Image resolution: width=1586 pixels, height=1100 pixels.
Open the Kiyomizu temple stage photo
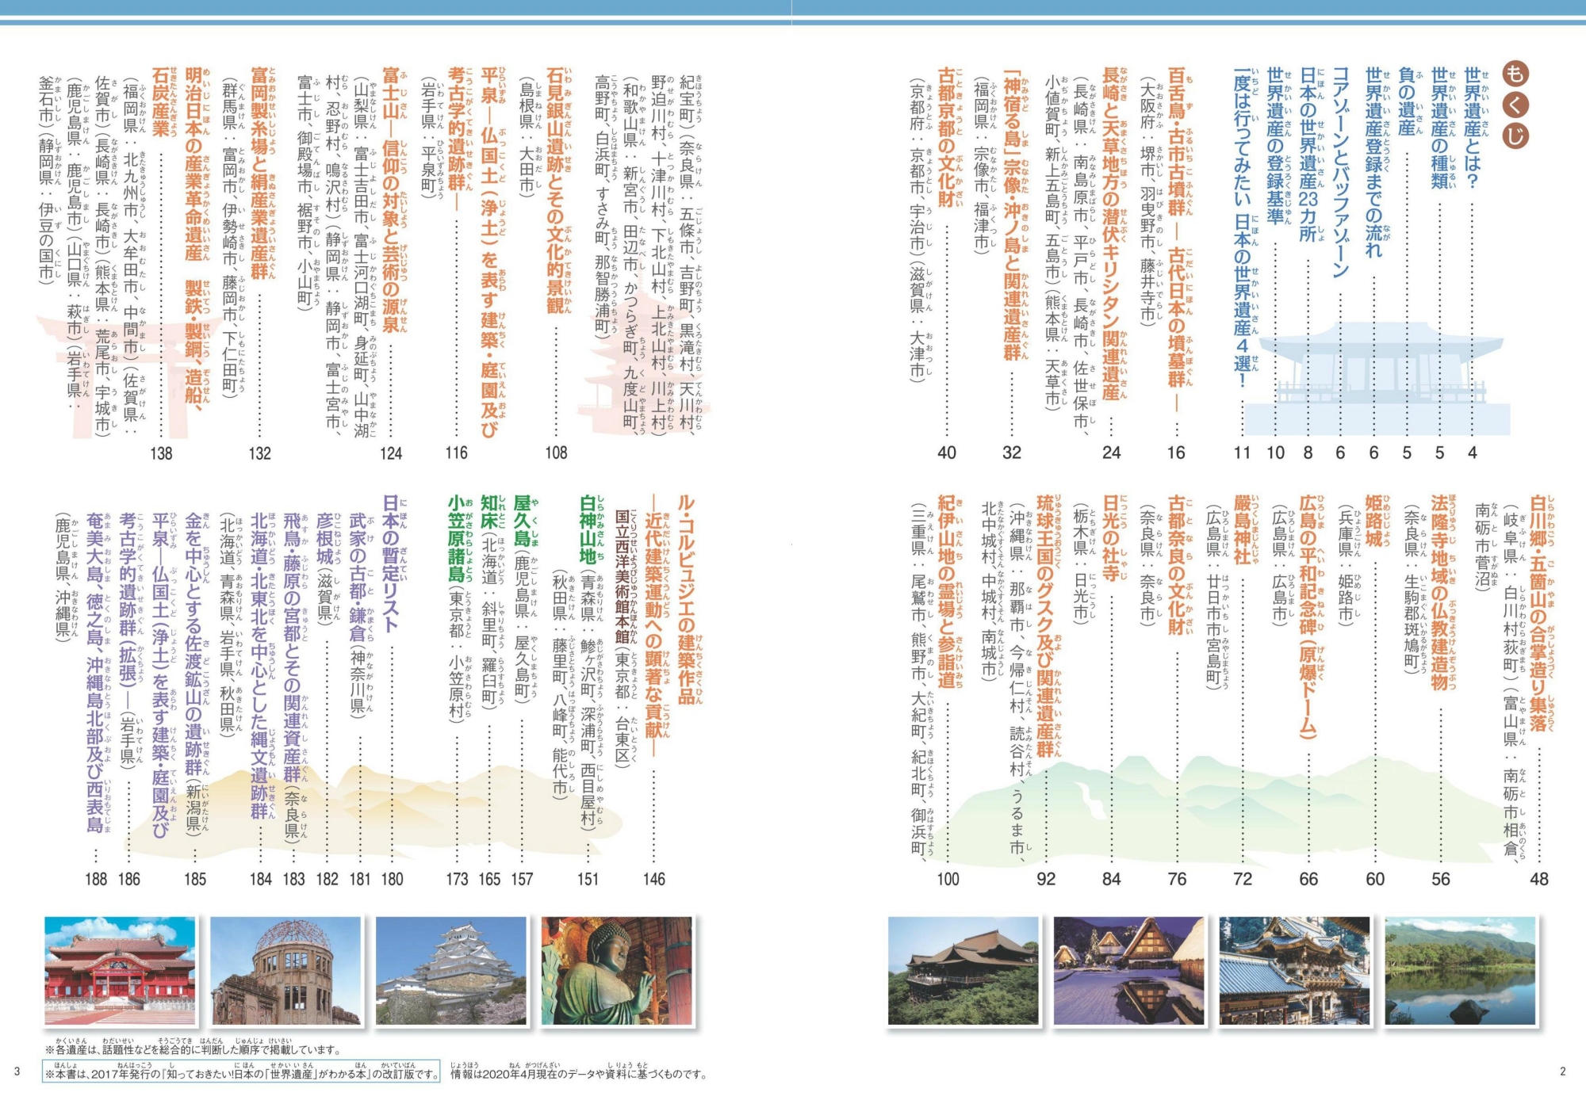point(963,972)
